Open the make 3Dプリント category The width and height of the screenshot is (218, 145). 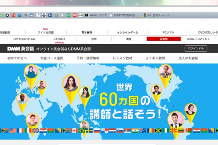coord(198,39)
